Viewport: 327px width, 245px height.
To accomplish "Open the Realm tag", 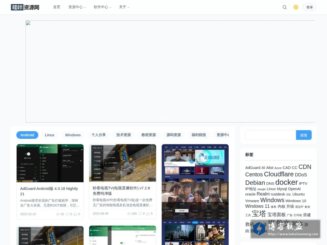I will coord(263,194).
